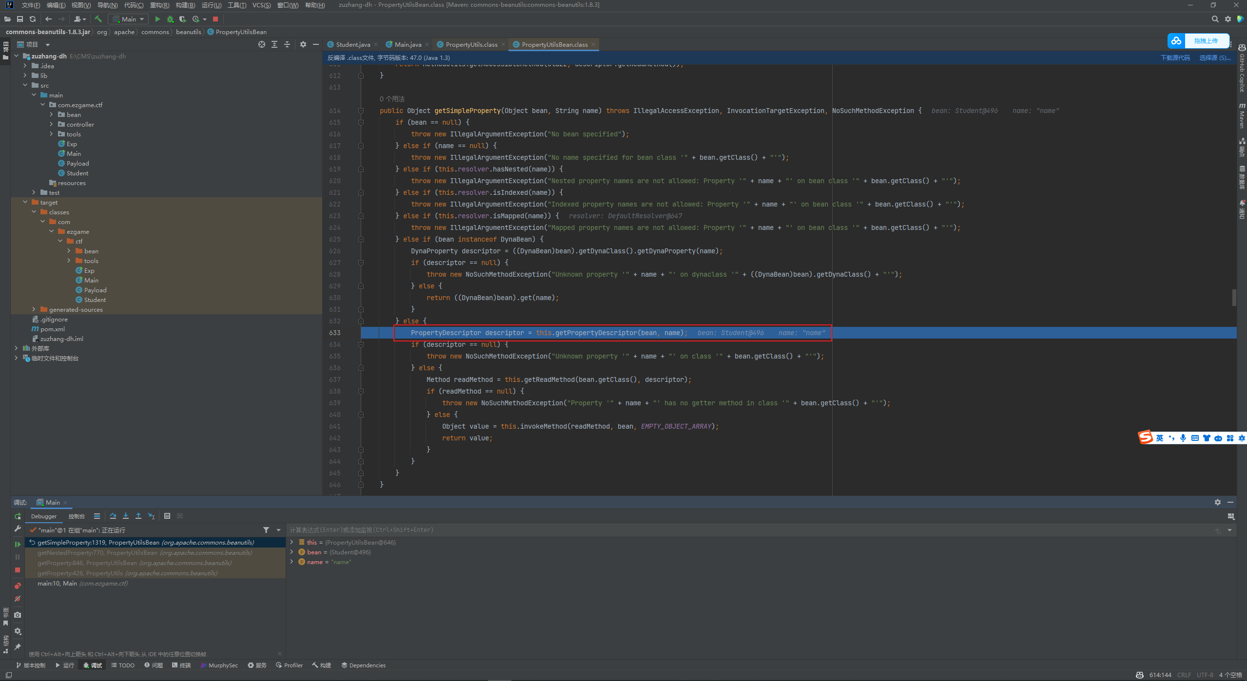Resume program icon in debug sidebar
The width and height of the screenshot is (1247, 681).
pyautogui.click(x=18, y=544)
